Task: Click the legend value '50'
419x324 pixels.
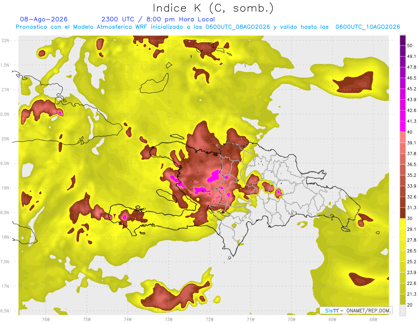Action: (x=410, y=46)
